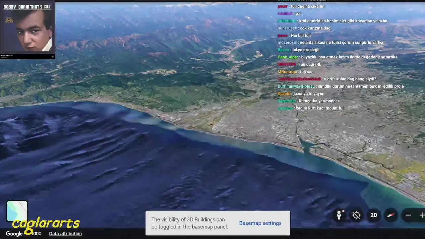Zoom out using the minus button
Viewport: 425px width, 239px height.
[408, 215]
